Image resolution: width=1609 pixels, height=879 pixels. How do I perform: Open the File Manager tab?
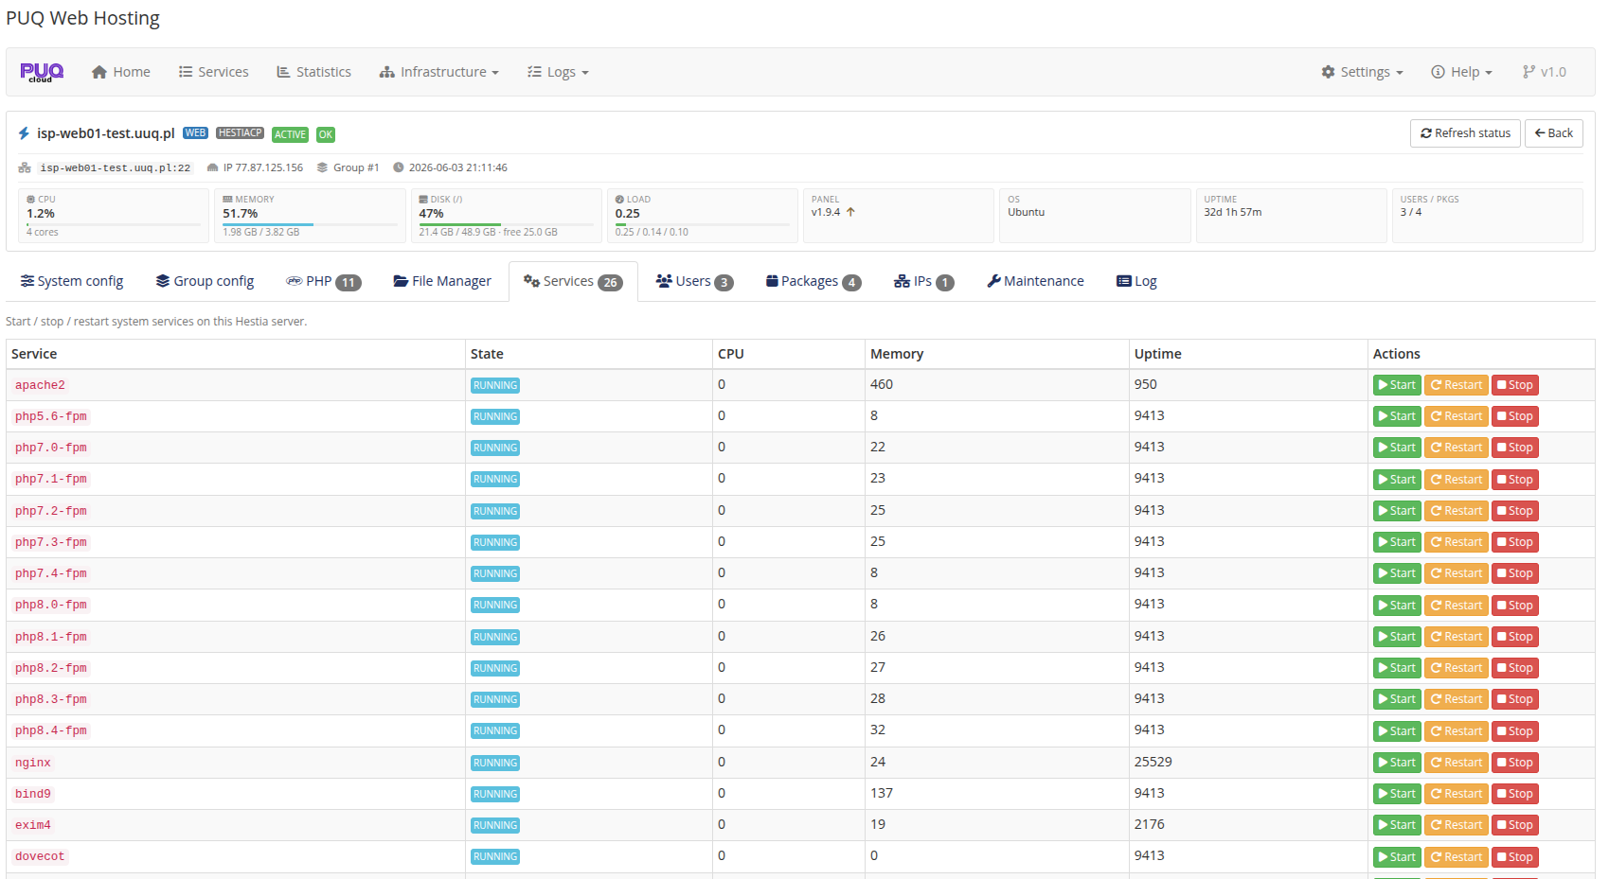[442, 281]
